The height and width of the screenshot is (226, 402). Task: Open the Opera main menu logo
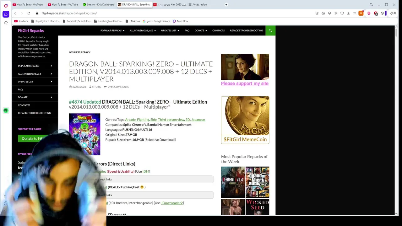coord(6,6)
